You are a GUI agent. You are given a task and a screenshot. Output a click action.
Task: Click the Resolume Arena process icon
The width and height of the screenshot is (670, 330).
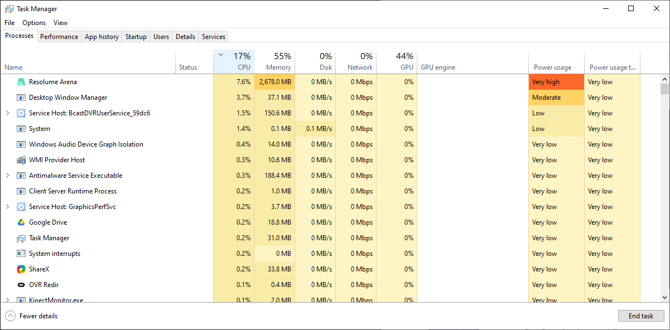[21, 82]
